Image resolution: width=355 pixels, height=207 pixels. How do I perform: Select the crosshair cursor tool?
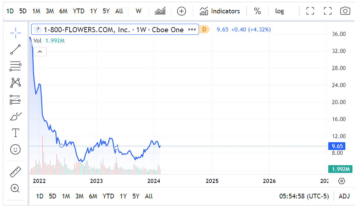[15, 33]
